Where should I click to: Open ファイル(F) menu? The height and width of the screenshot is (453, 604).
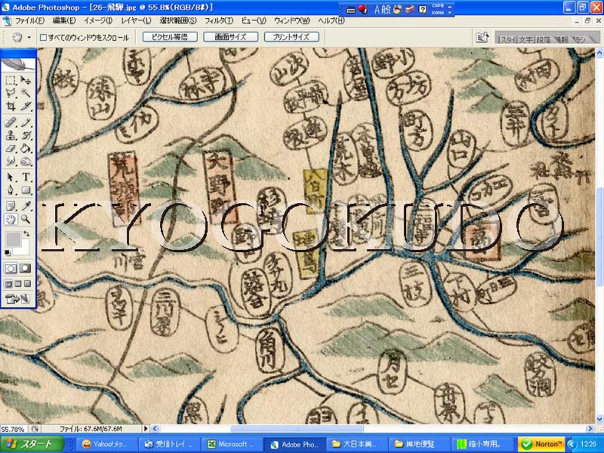[29, 21]
